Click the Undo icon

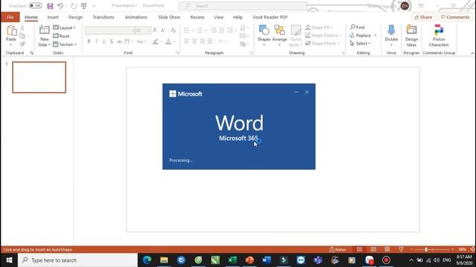click(x=60, y=6)
